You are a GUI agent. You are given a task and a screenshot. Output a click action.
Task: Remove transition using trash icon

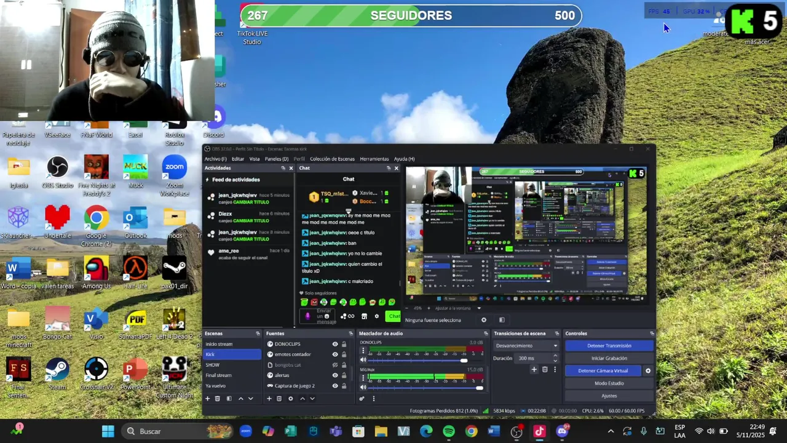click(x=545, y=369)
